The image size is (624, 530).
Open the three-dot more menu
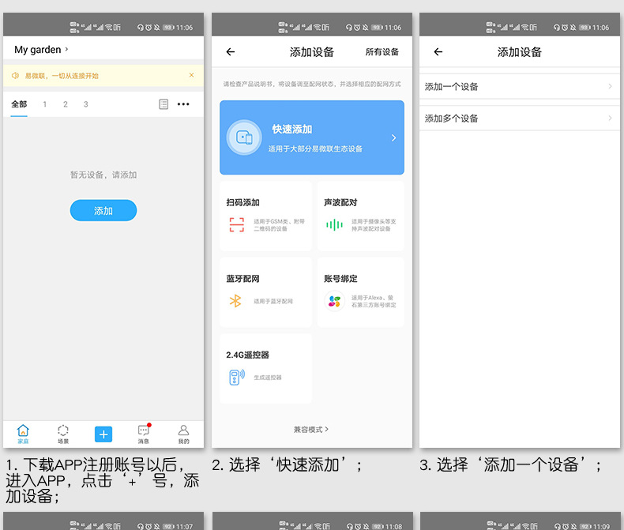[x=183, y=104]
